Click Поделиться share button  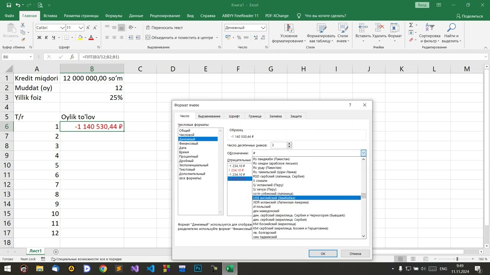(x=470, y=16)
